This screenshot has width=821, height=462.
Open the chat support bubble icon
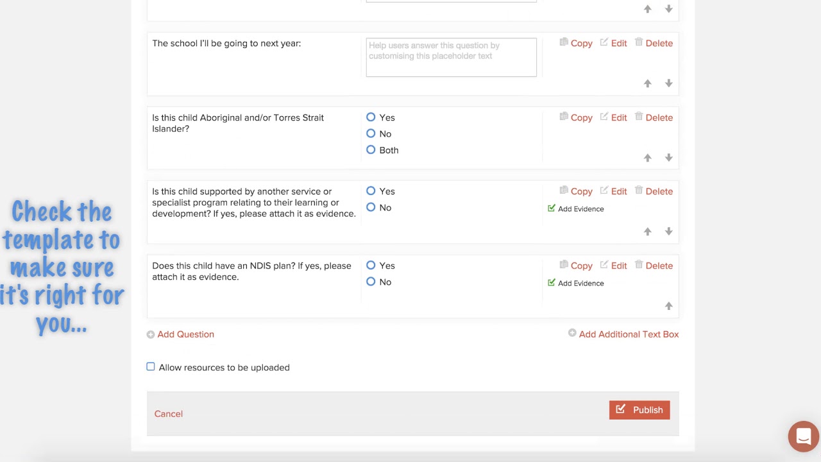(803, 437)
